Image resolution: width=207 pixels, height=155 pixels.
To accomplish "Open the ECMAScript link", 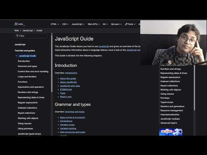I will [x=66, y=89].
